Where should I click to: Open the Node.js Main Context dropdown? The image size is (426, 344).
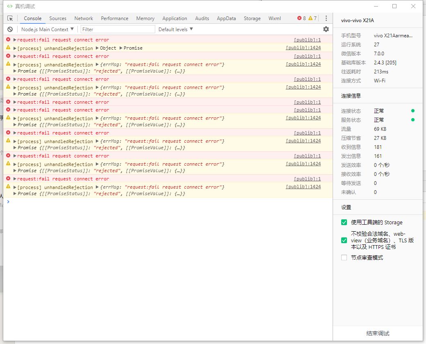point(47,30)
